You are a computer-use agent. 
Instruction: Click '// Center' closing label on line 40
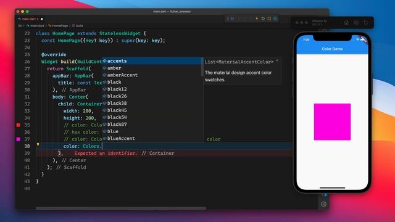(x=74, y=160)
